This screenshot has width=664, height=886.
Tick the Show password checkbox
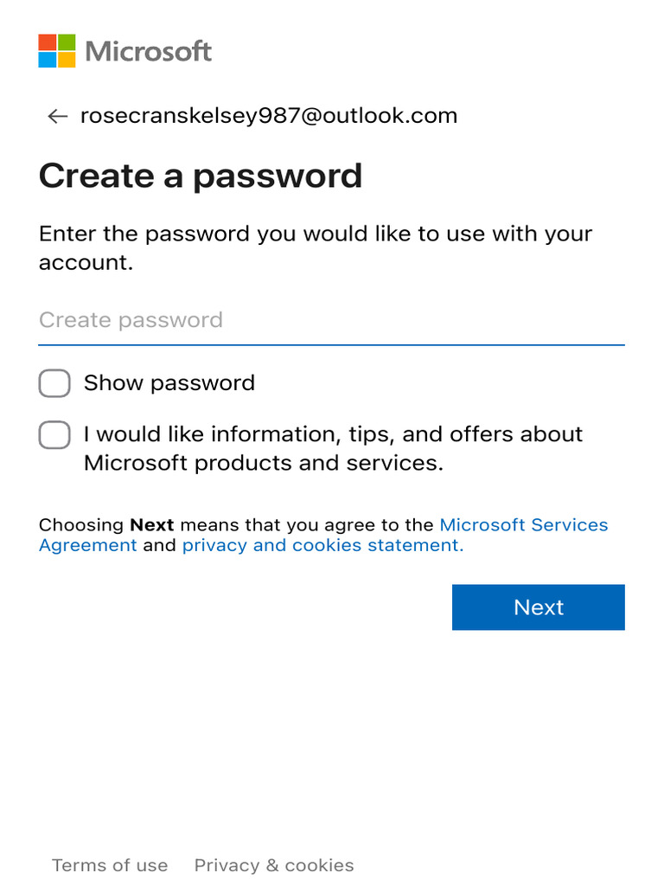pos(54,383)
